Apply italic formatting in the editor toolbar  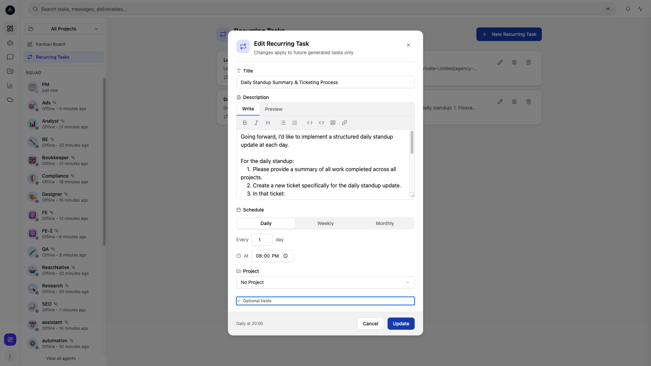point(256,123)
